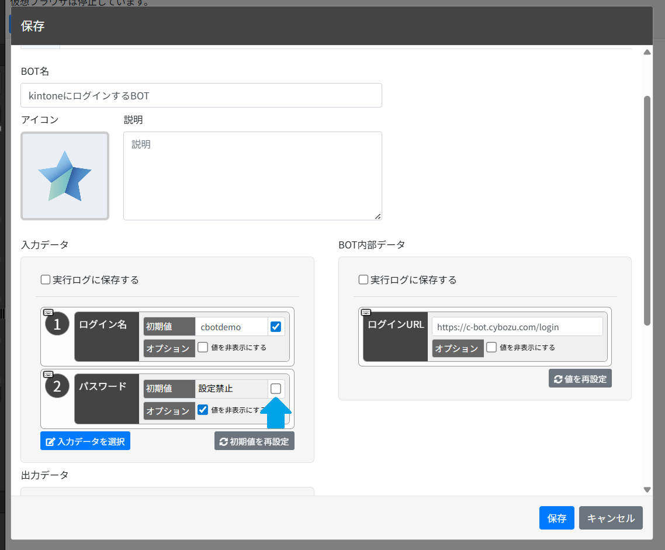The image size is (665, 550).
Task: Click the keyboard icon on パスワード row
Action: point(49,375)
